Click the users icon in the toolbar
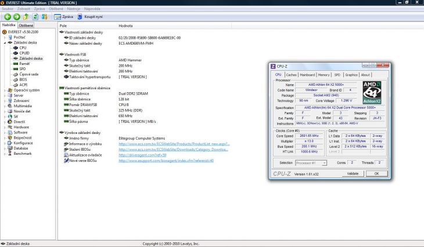424x247 pixels. tap(44, 17)
